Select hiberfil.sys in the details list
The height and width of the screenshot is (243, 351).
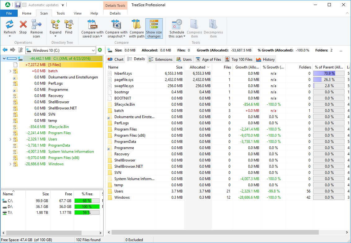(x=123, y=73)
